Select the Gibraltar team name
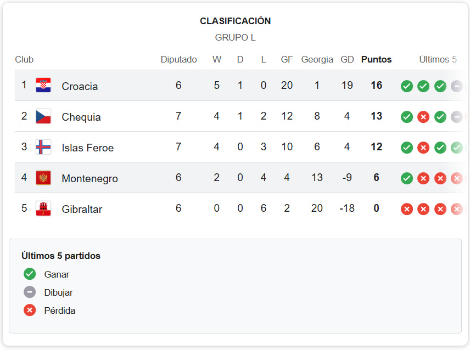The height and width of the screenshot is (350, 470). coord(82,209)
